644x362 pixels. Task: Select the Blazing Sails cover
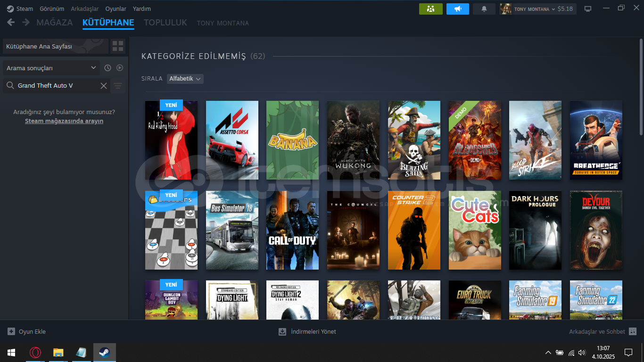pyautogui.click(x=414, y=140)
